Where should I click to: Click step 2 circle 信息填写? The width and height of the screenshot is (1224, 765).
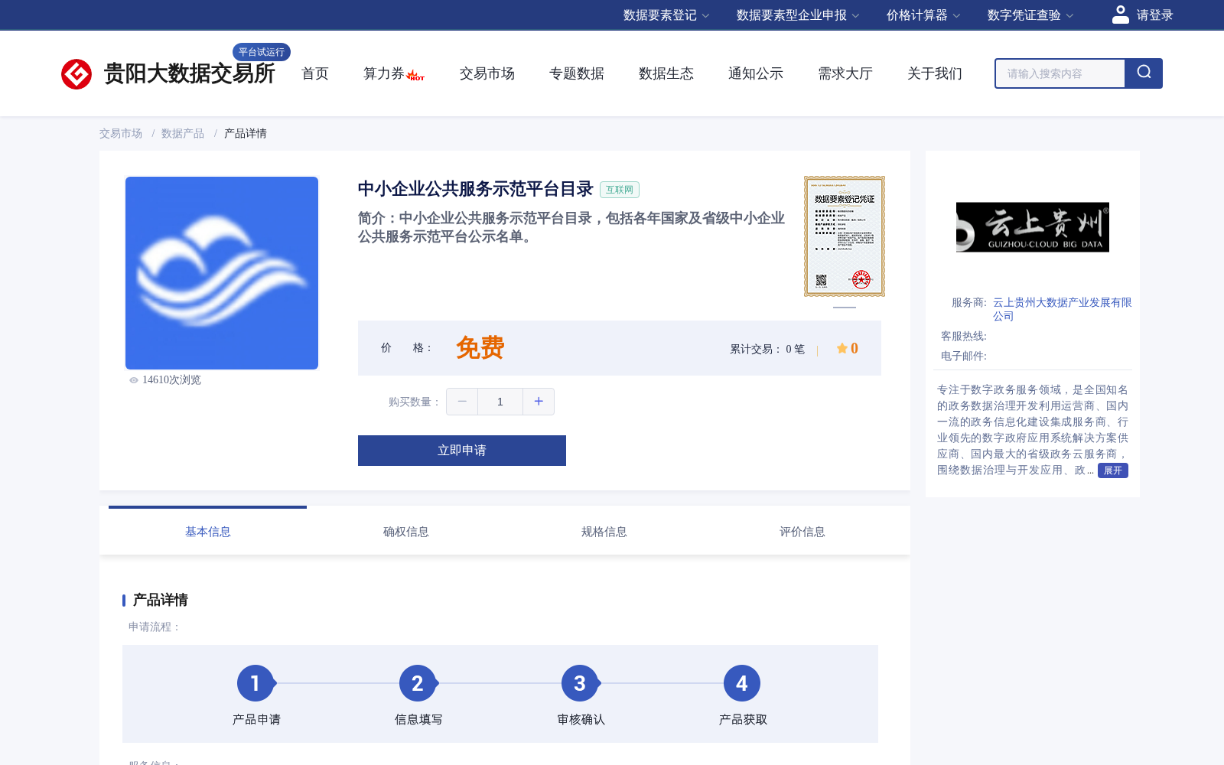[x=418, y=683]
